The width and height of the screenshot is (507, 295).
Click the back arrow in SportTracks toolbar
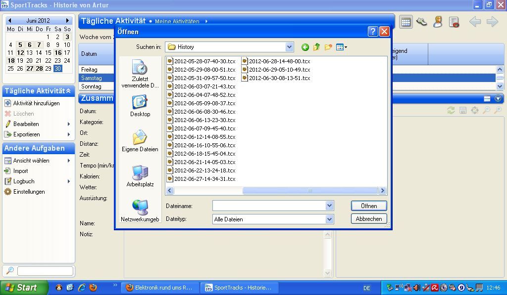475,22
